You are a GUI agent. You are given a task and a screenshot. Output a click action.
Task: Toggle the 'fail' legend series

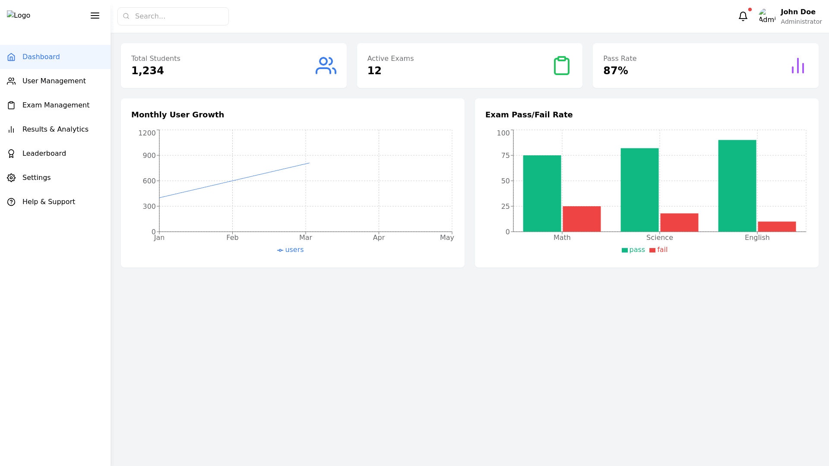point(658,250)
